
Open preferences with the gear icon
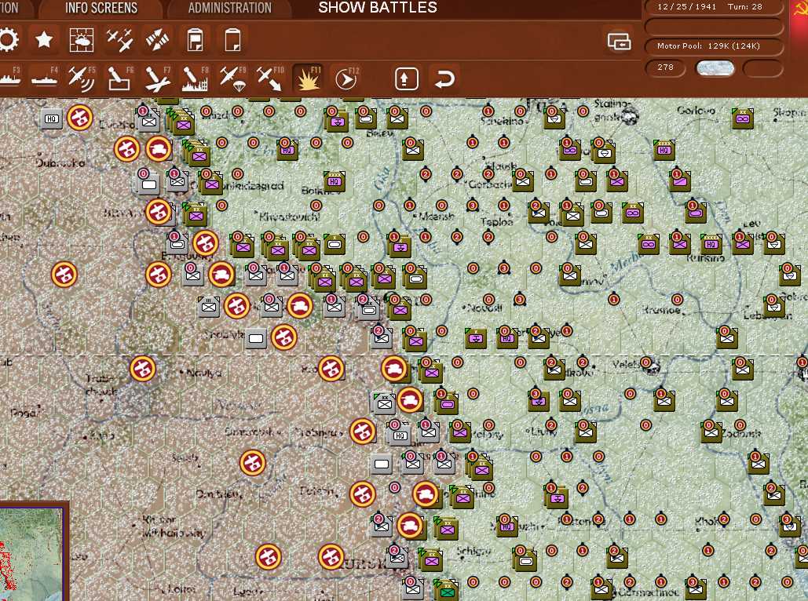[8, 40]
